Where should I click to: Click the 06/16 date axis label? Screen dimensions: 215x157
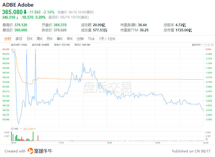[x=14, y=143]
